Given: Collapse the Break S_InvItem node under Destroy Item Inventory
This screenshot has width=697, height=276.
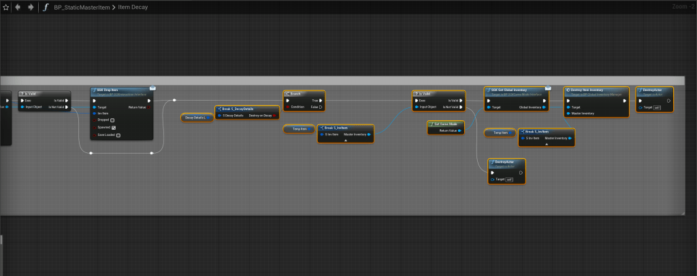Looking at the screenshot, I should tap(547, 144).
